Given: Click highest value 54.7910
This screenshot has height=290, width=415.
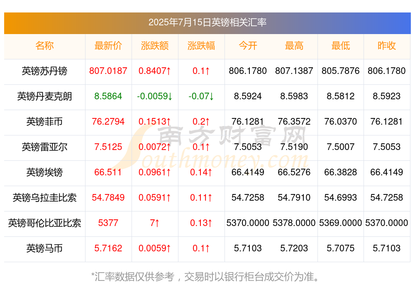Looking at the screenshot, I should click(294, 198).
